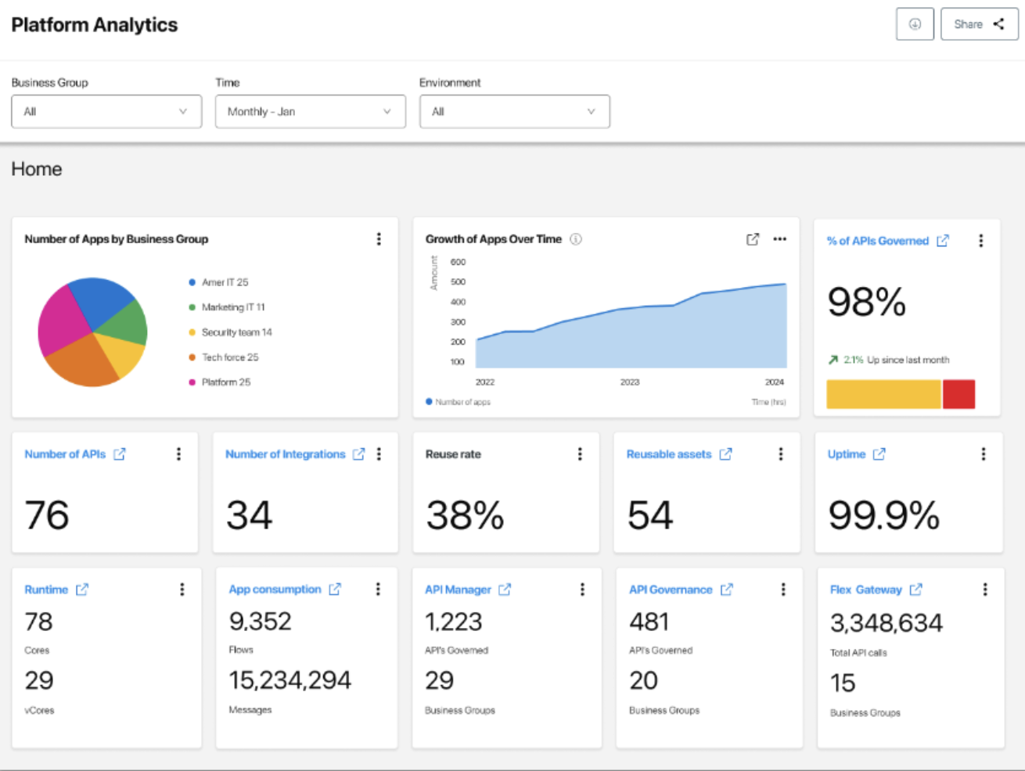Open the Number of Integrations link
The height and width of the screenshot is (771, 1025).
(x=285, y=454)
